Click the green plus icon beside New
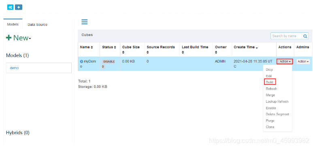This screenshot has height=148, width=313. point(9,38)
